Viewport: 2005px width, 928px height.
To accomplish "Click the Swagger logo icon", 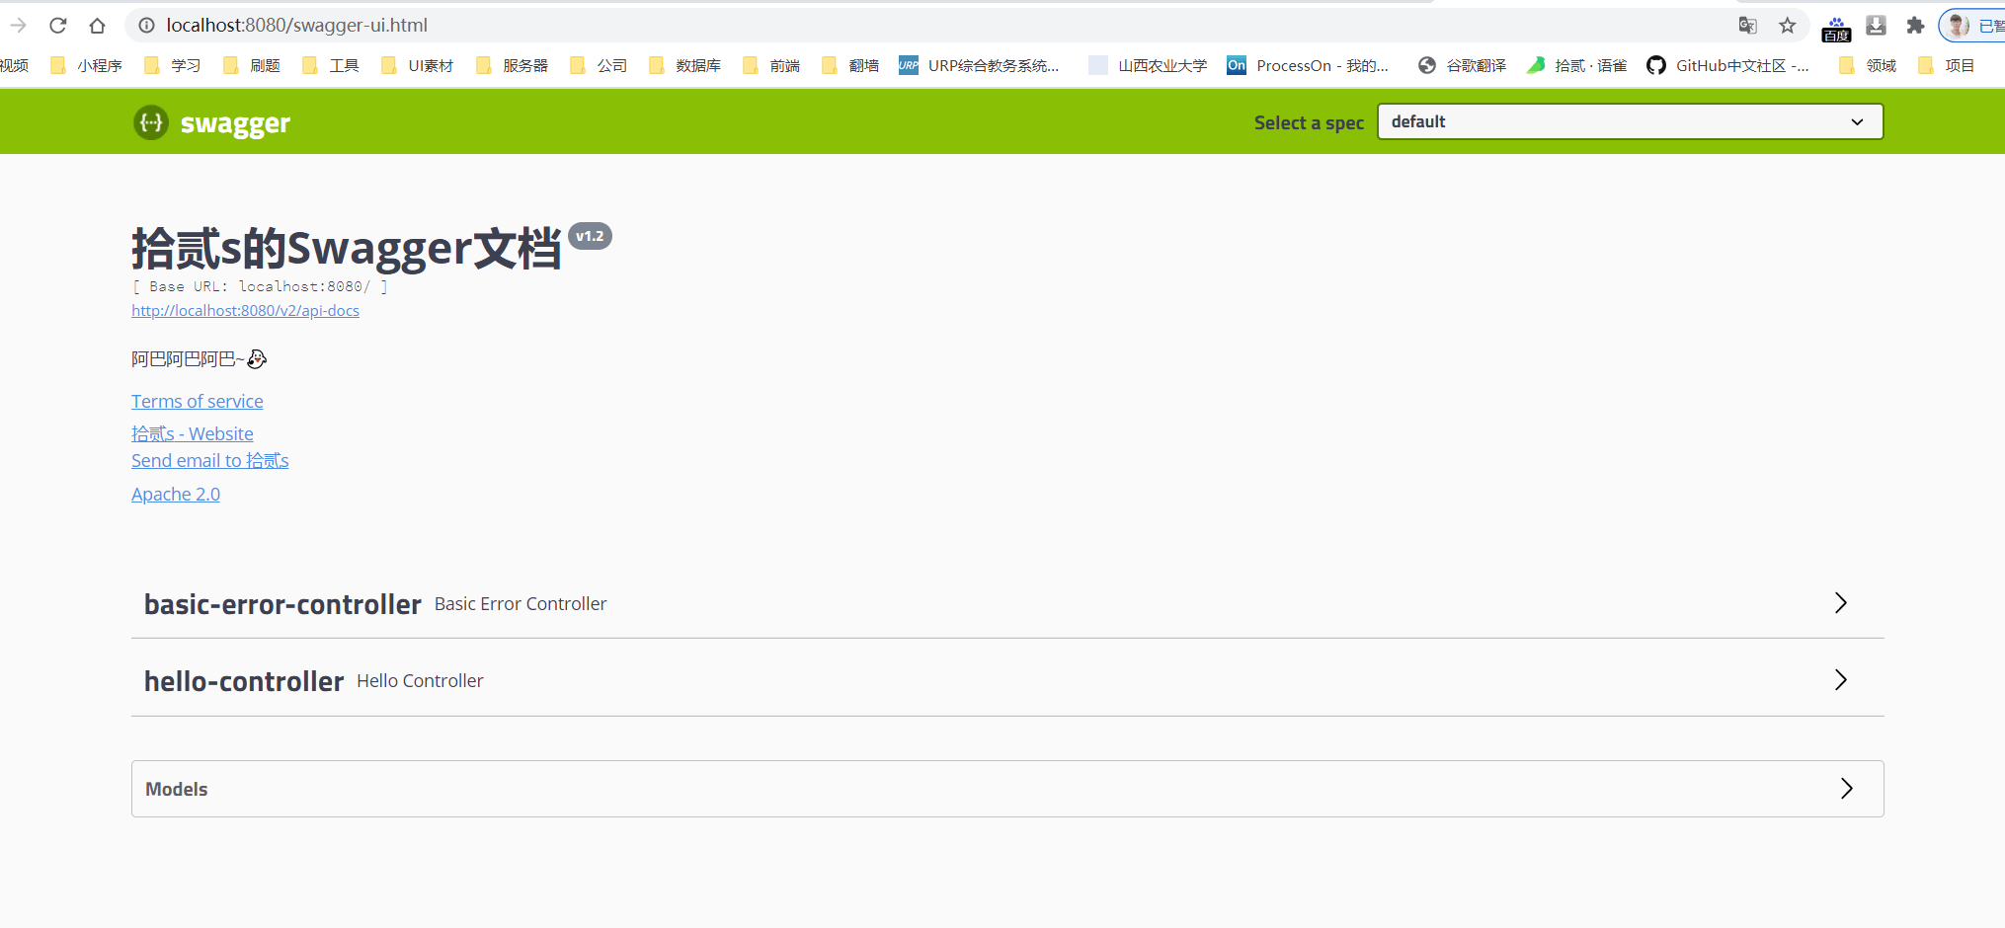I will pos(151,122).
